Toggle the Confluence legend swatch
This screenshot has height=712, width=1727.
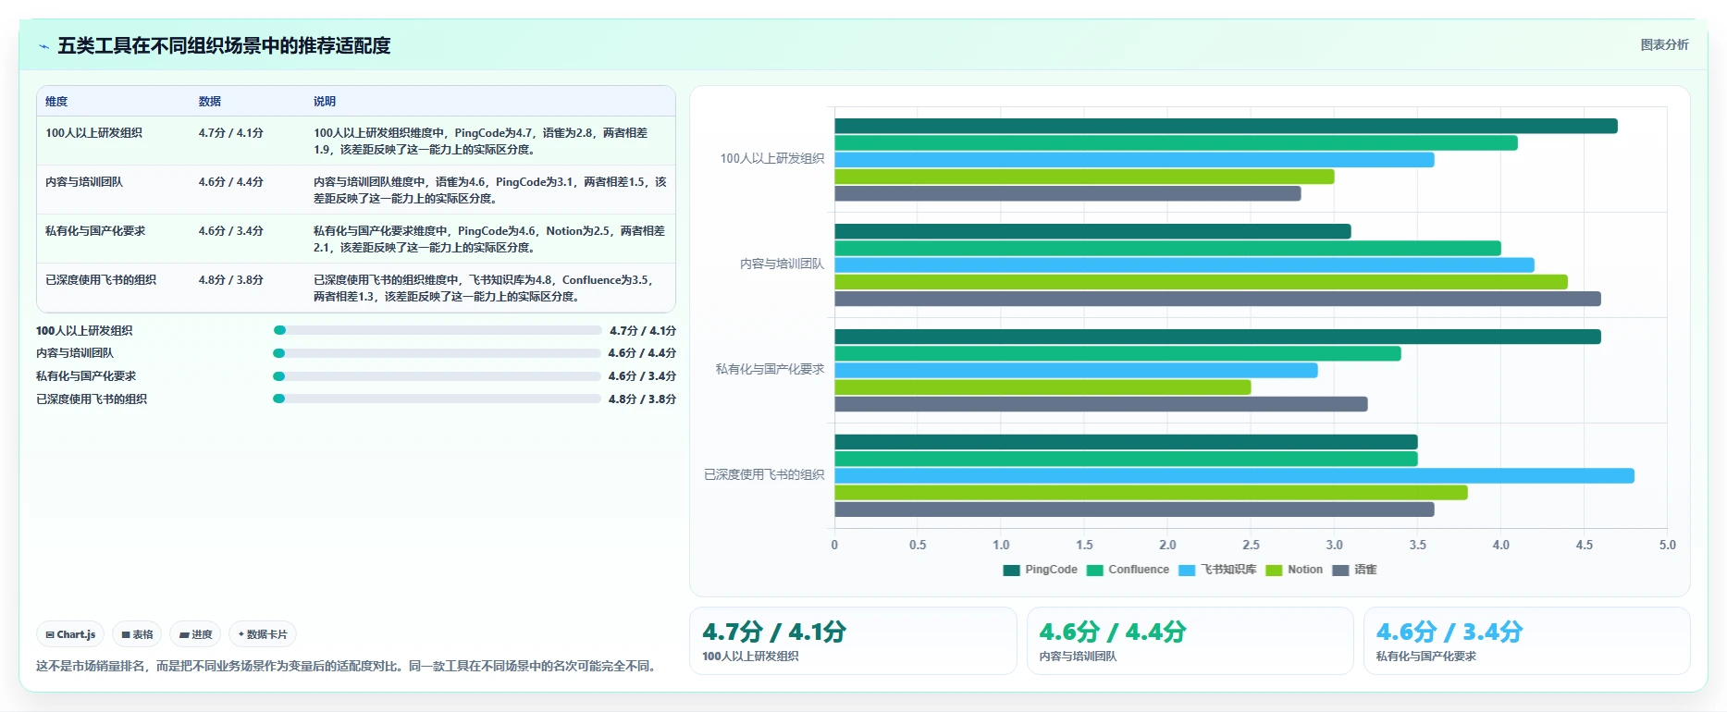(1094, 571)
